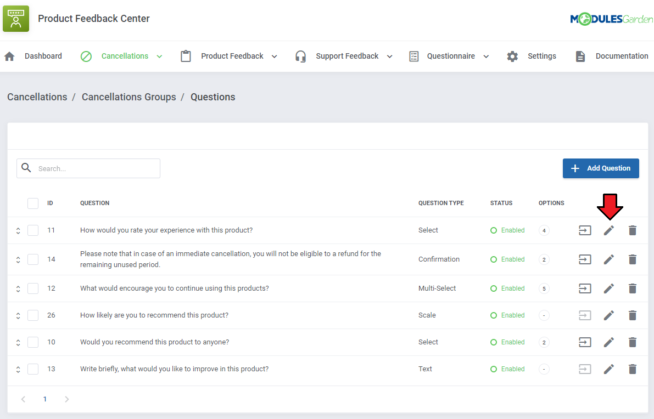Click the search magnifier icon
654x419 pixels.
pyautogui.click(x=26, y=168)
